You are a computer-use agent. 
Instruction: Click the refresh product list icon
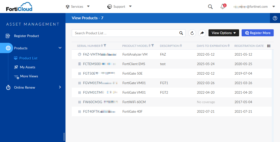click(192, 33)
